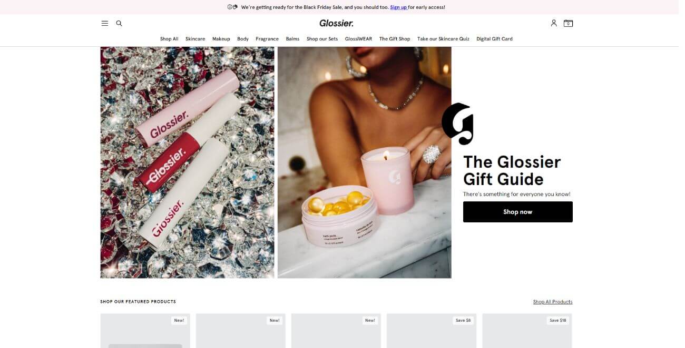
Task: Click the Sign up link in the banner
Action: coord(398,7)
